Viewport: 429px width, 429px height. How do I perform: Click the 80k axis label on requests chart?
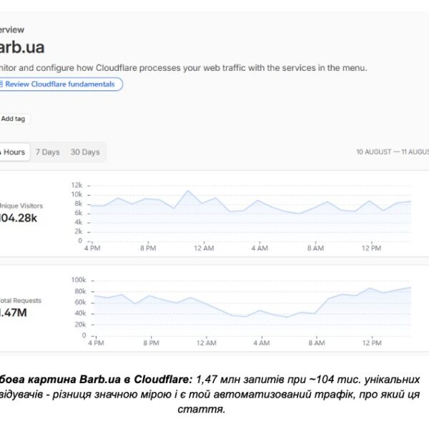(80, 291)
